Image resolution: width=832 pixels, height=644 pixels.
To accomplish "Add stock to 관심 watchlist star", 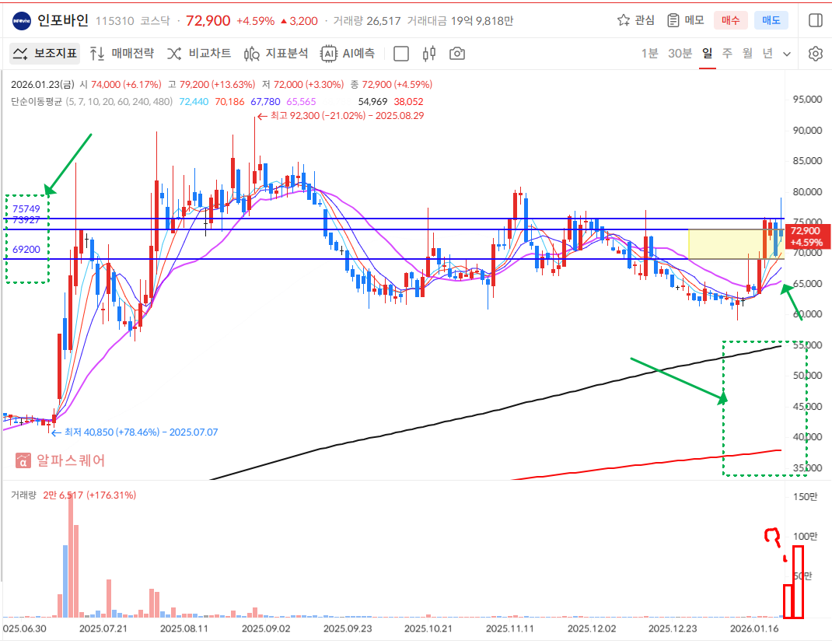I will (x=635, y=20).
